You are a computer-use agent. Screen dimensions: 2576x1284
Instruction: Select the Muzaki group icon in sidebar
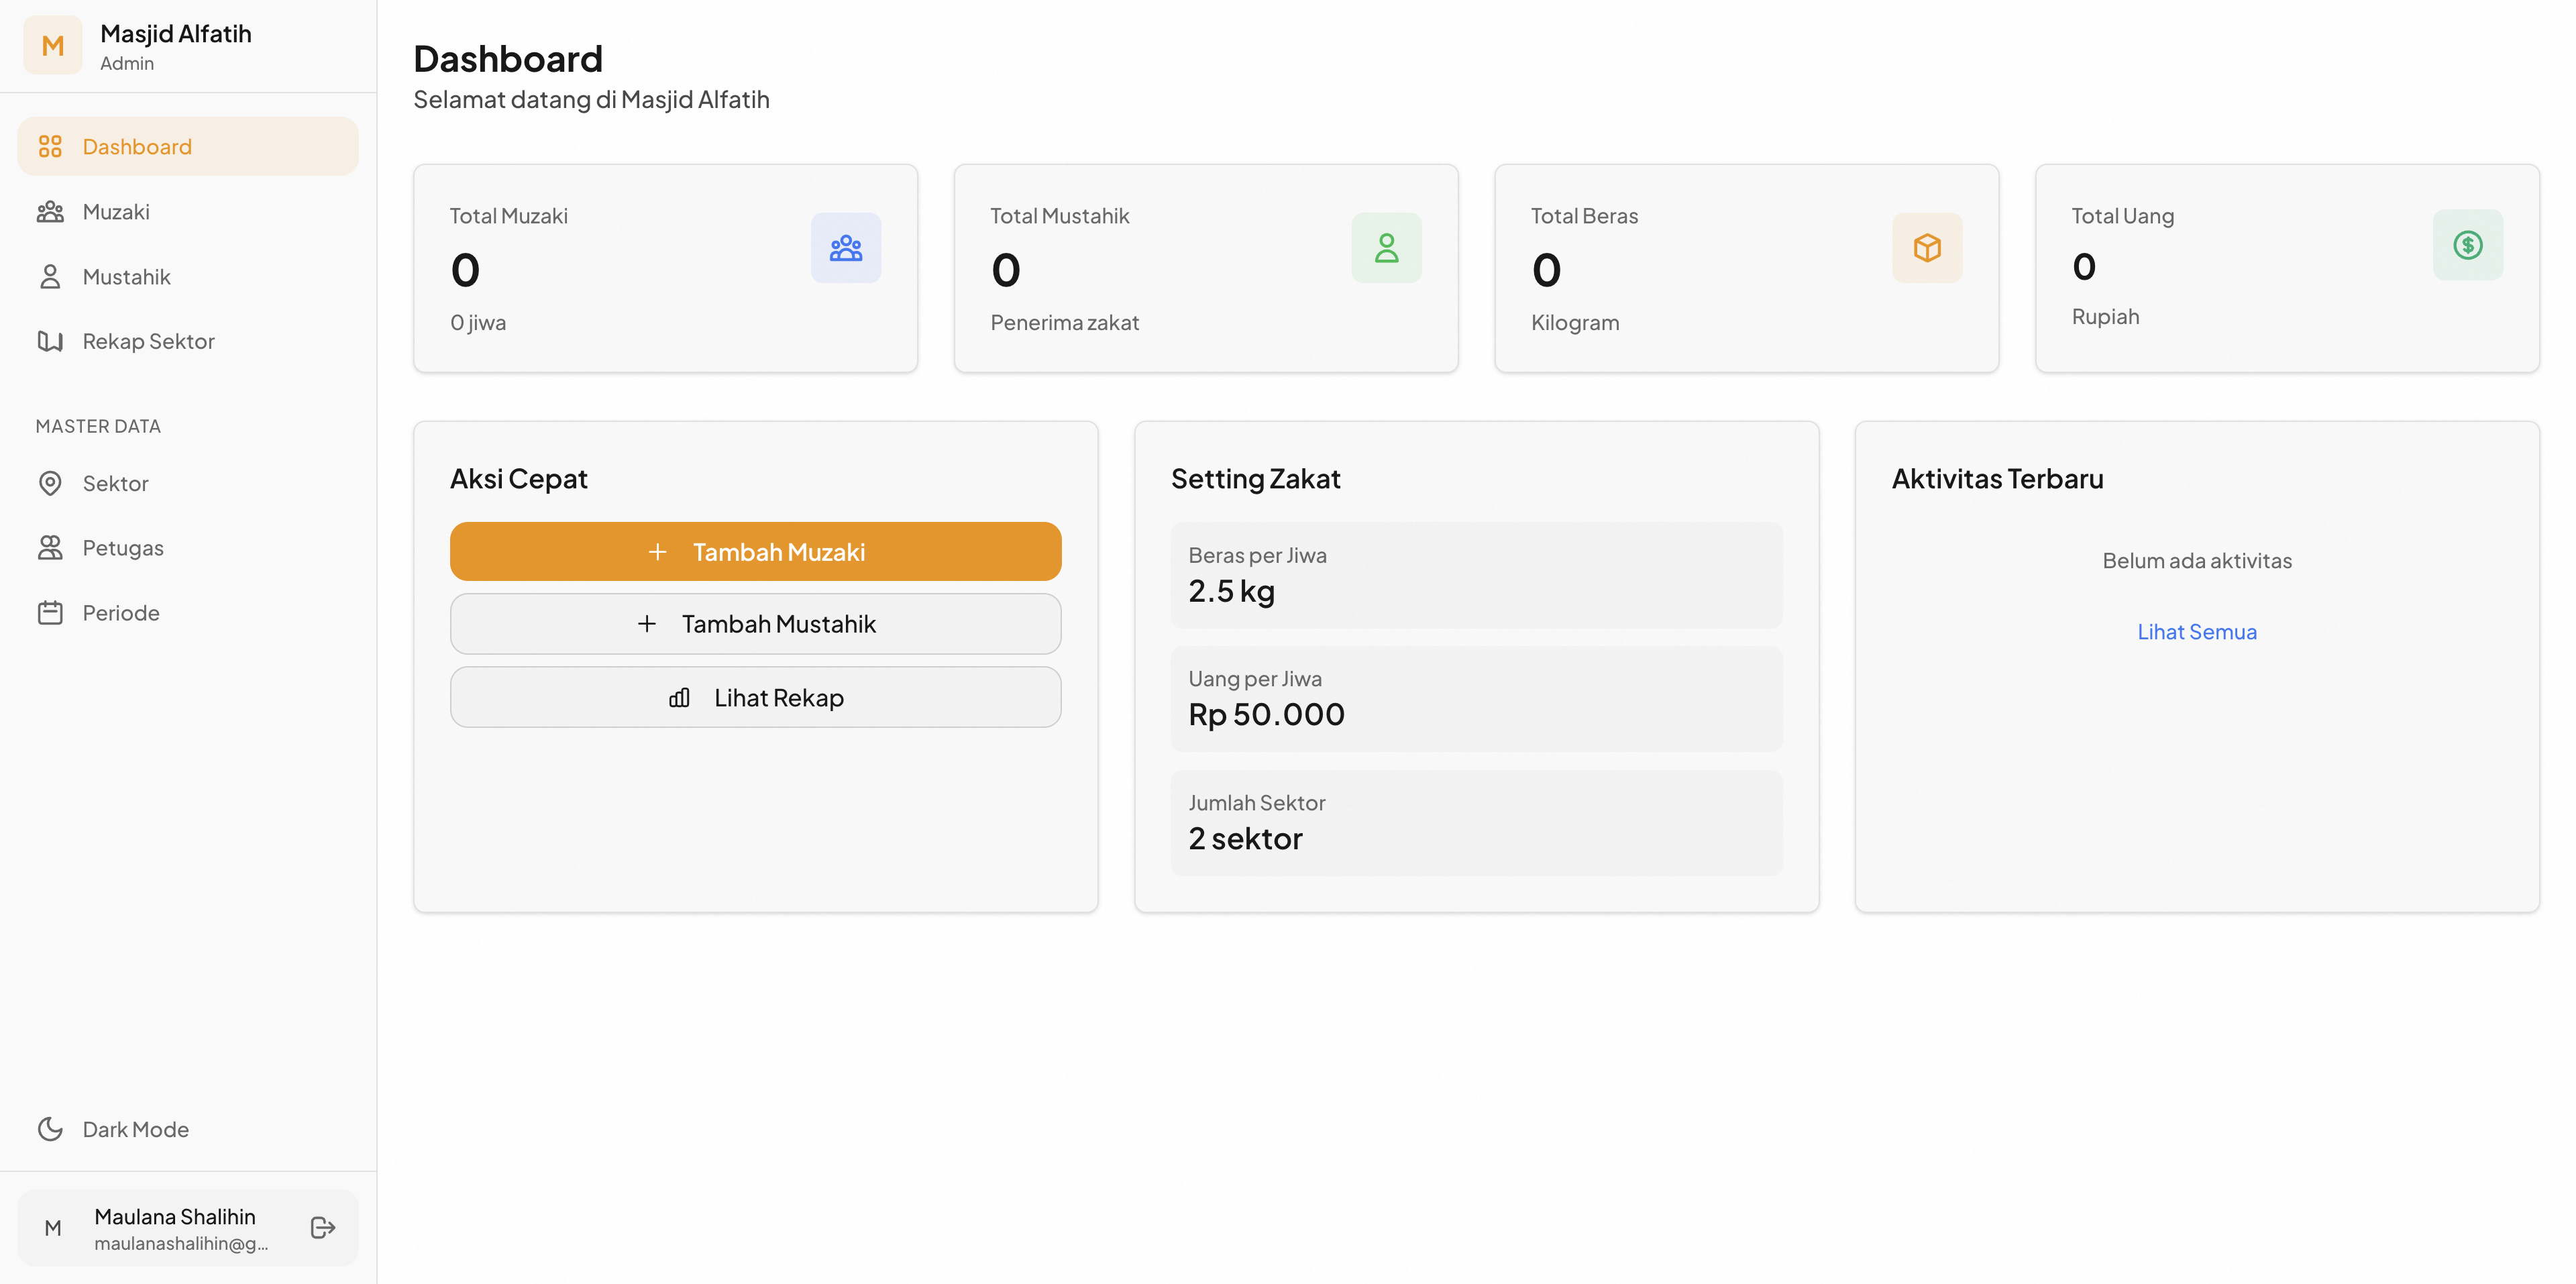tap(51, 211)
